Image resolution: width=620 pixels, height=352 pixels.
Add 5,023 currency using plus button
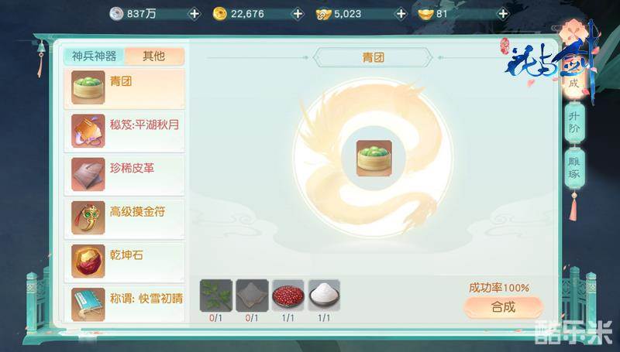(x=401, y=14)
